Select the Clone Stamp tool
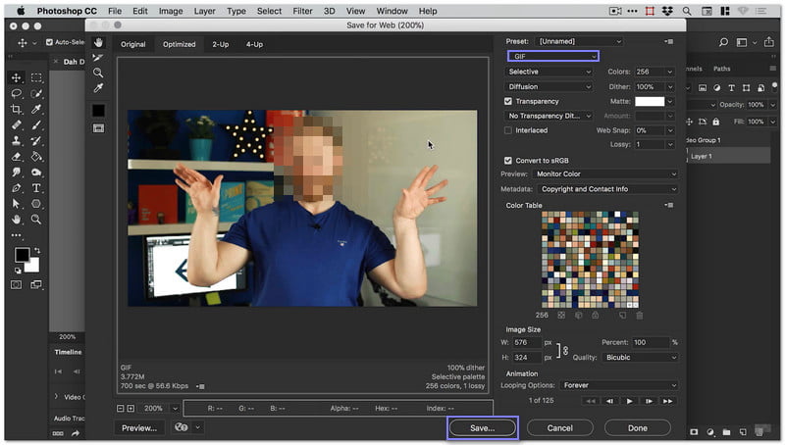Screen dimensions: 785x445 16,141
